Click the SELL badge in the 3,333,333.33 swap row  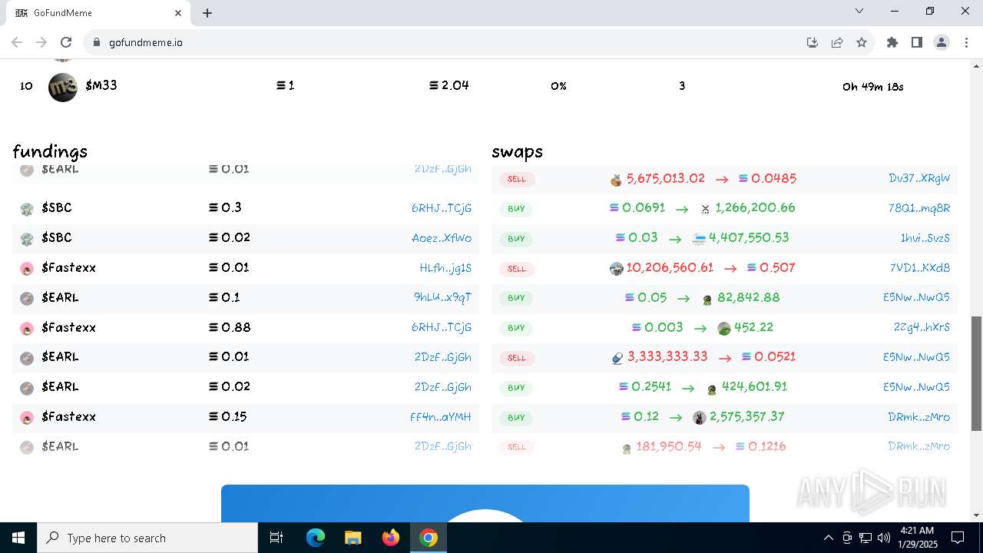tap(517, 358)
